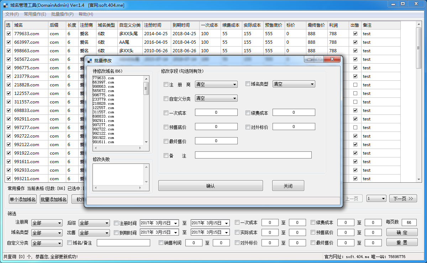This screenshot has height=263, width=427.
Task: Open the 文件(F) menu
Action: point(12,14)
